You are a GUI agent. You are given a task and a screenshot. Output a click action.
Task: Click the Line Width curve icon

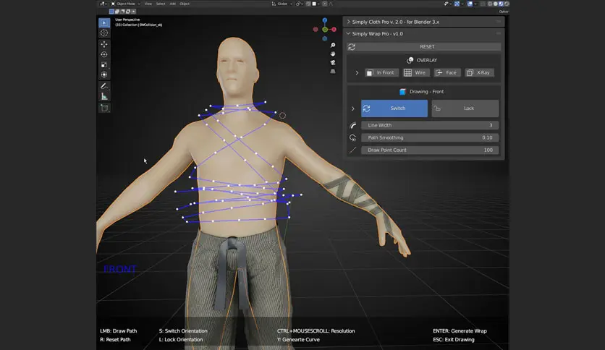[x=352, y=125]
